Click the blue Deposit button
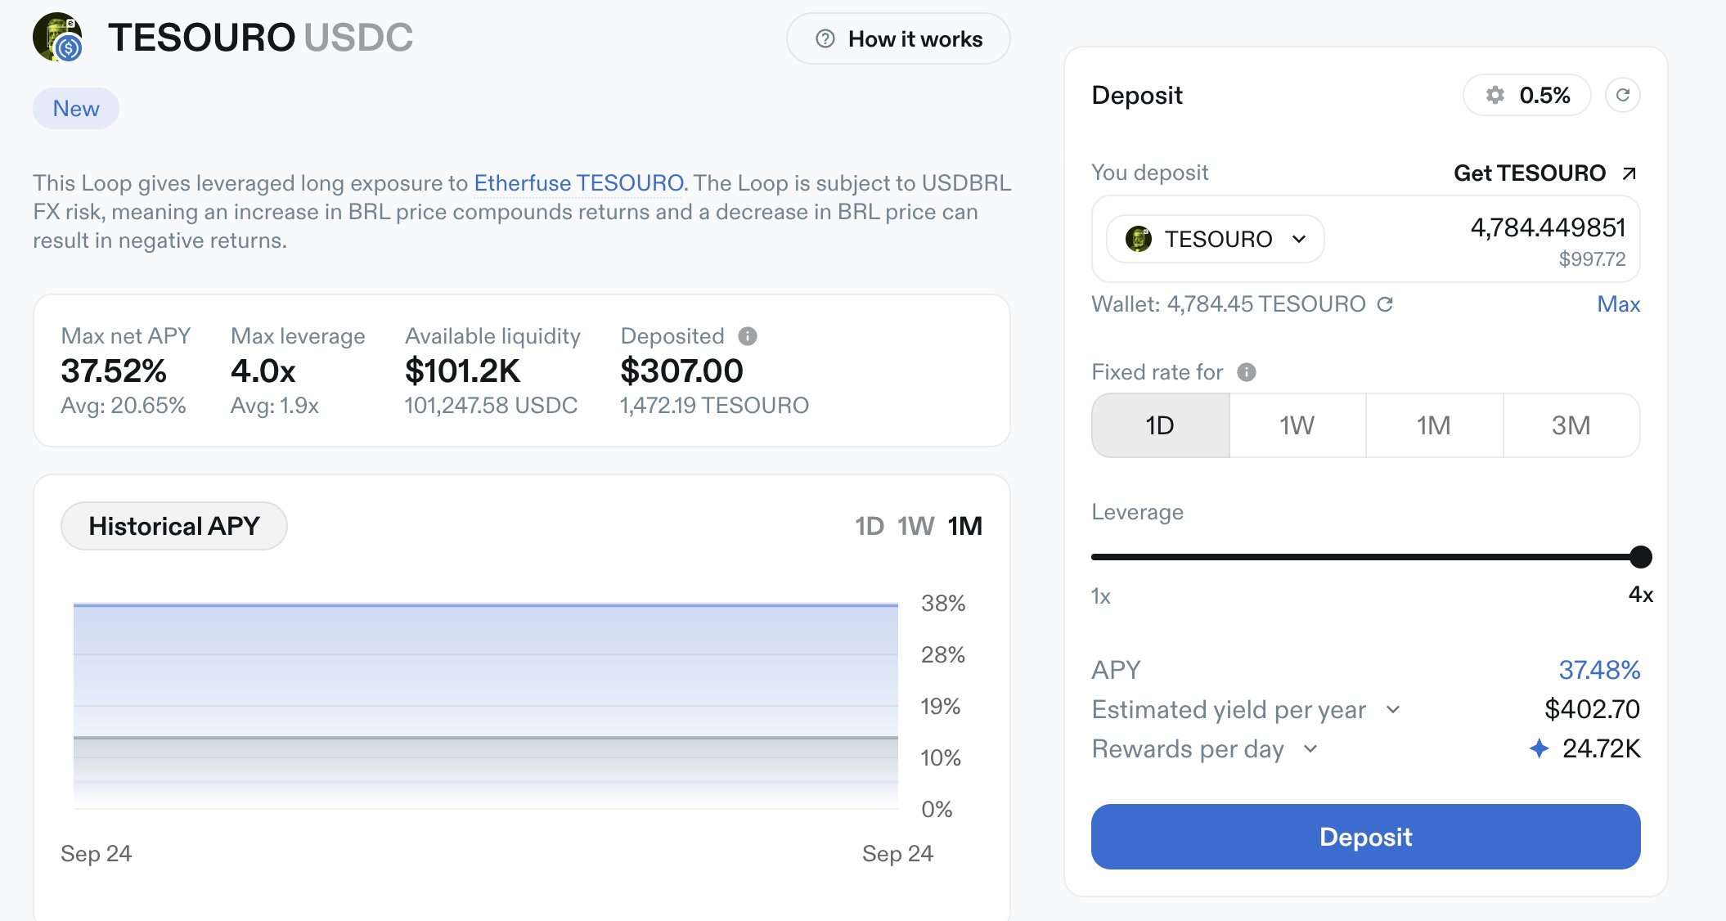 click(1366, 837)
